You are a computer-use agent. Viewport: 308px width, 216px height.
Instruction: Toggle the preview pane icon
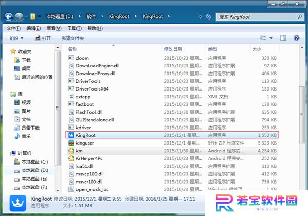point(283,38)
